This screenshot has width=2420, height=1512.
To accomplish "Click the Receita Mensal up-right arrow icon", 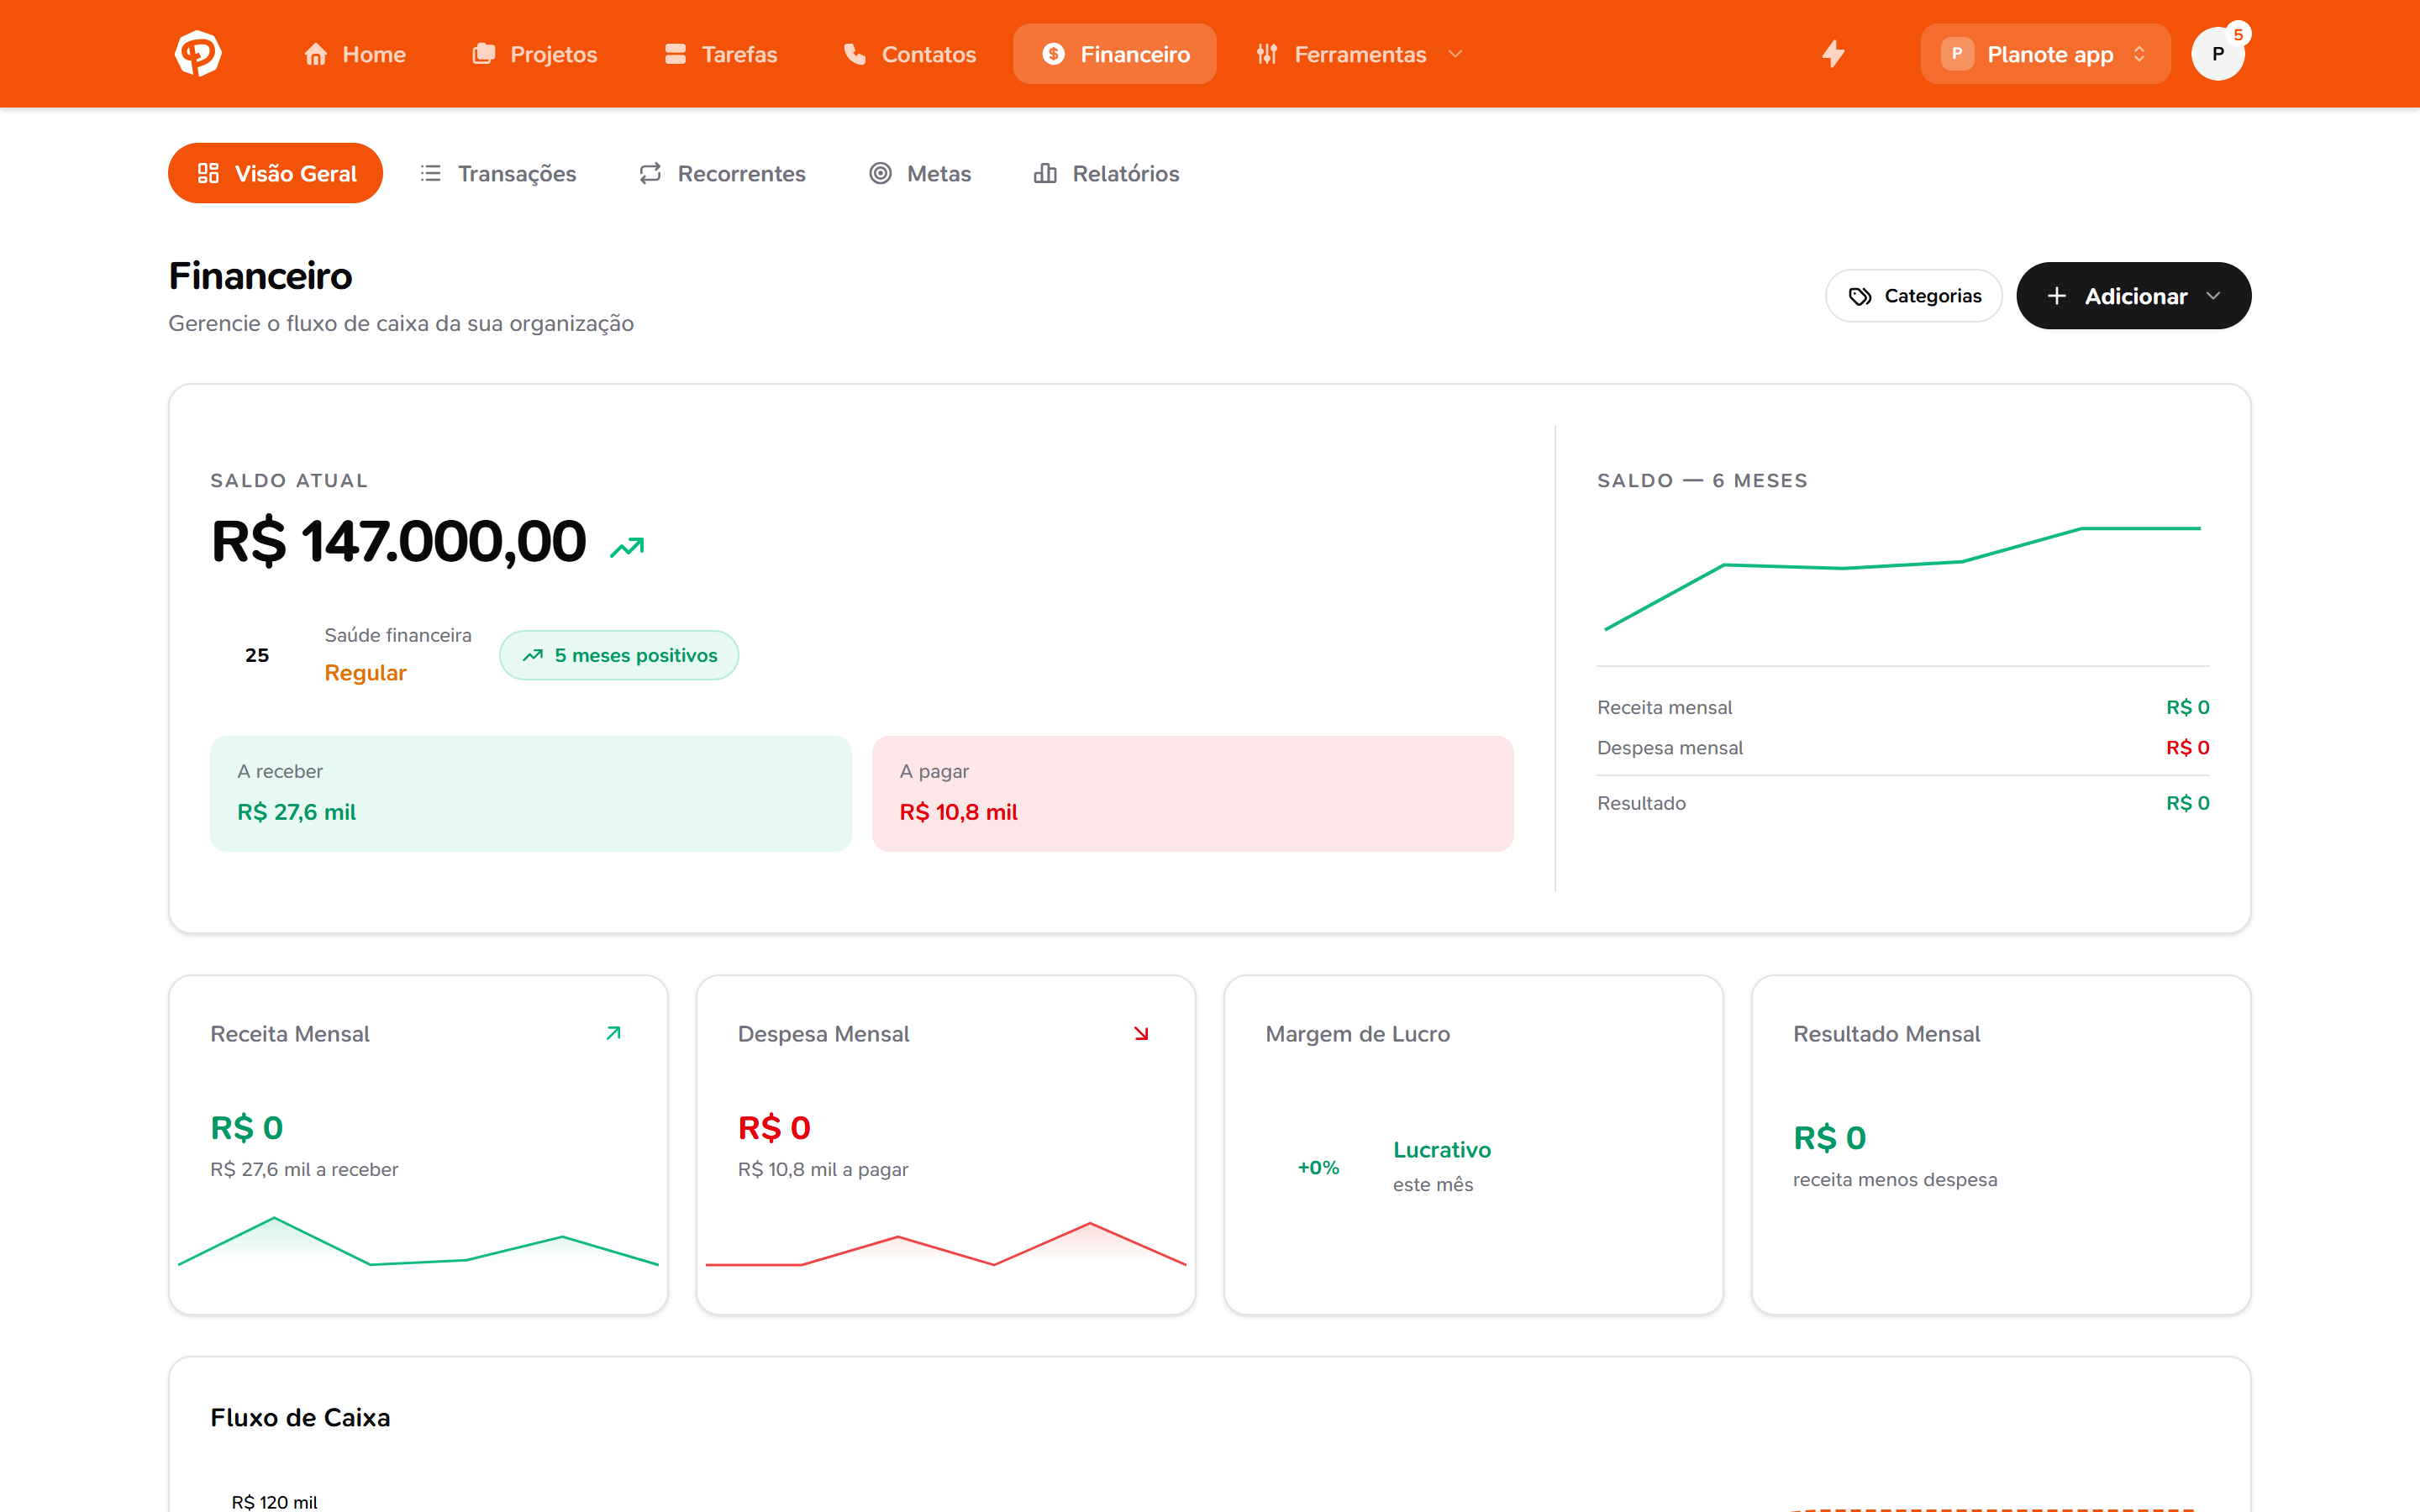I will (614, 1033).
